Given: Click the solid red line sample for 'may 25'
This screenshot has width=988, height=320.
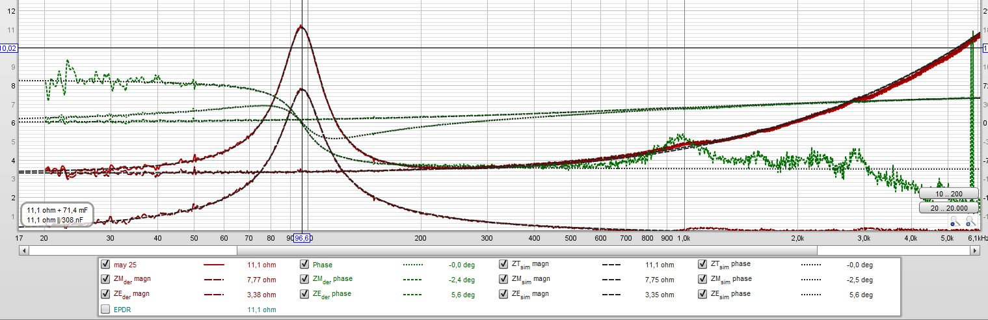Looking at the screenshot, I should click(x=213, y=265).
